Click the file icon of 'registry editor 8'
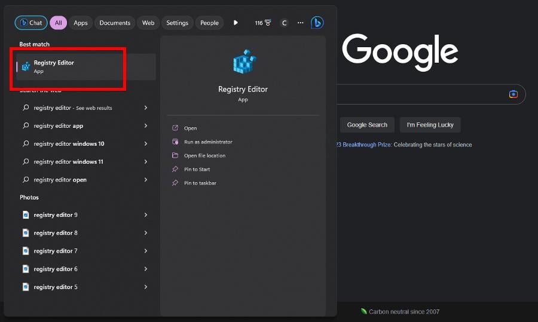 pyautogui.click(x=26, y=233)
